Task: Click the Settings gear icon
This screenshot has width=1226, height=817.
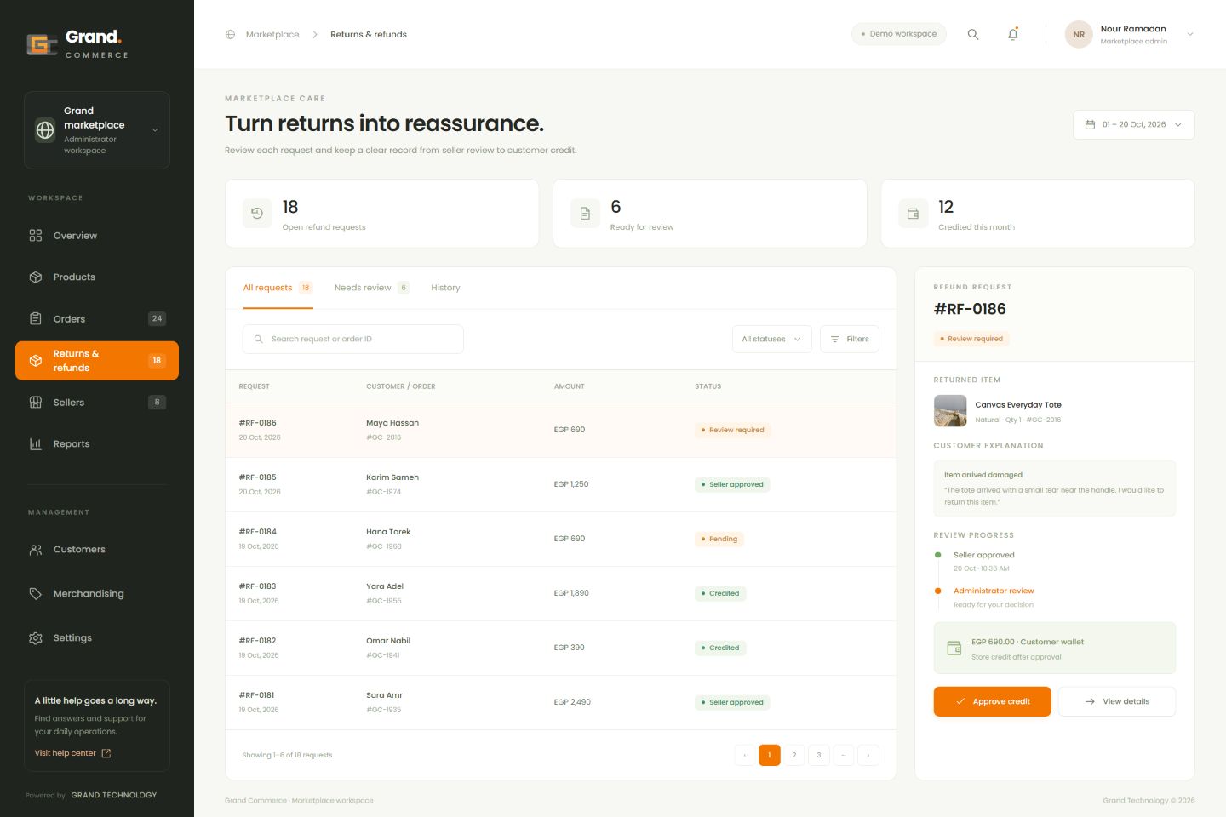Action: pos(36,638)
